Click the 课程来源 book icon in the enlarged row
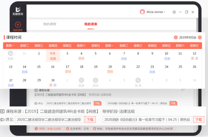 click(2, 111)
